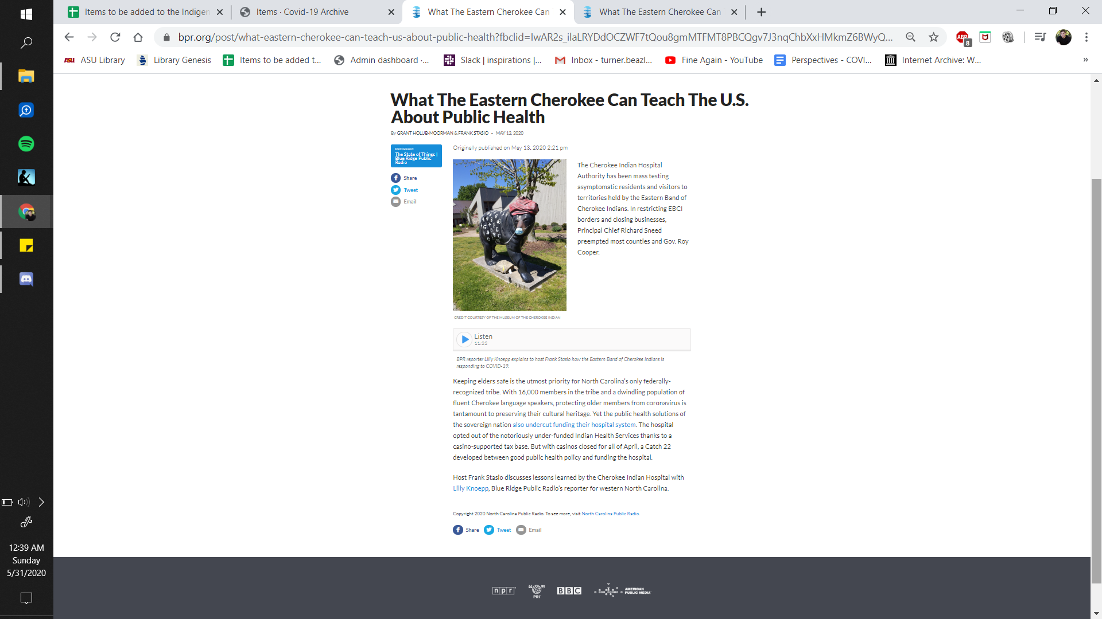Open the Adblock Plus extension
1102x619 pixels.
[963, 38]
